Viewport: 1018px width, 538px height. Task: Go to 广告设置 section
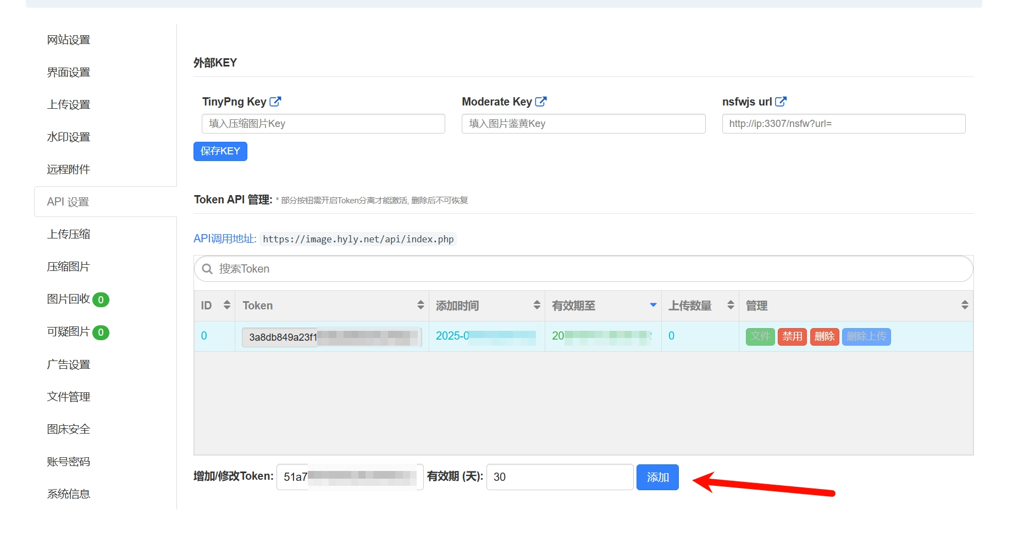click(x=69, y=364)
